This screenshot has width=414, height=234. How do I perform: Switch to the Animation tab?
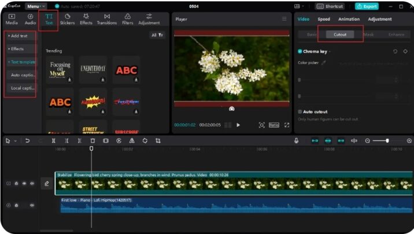[349, 19]
